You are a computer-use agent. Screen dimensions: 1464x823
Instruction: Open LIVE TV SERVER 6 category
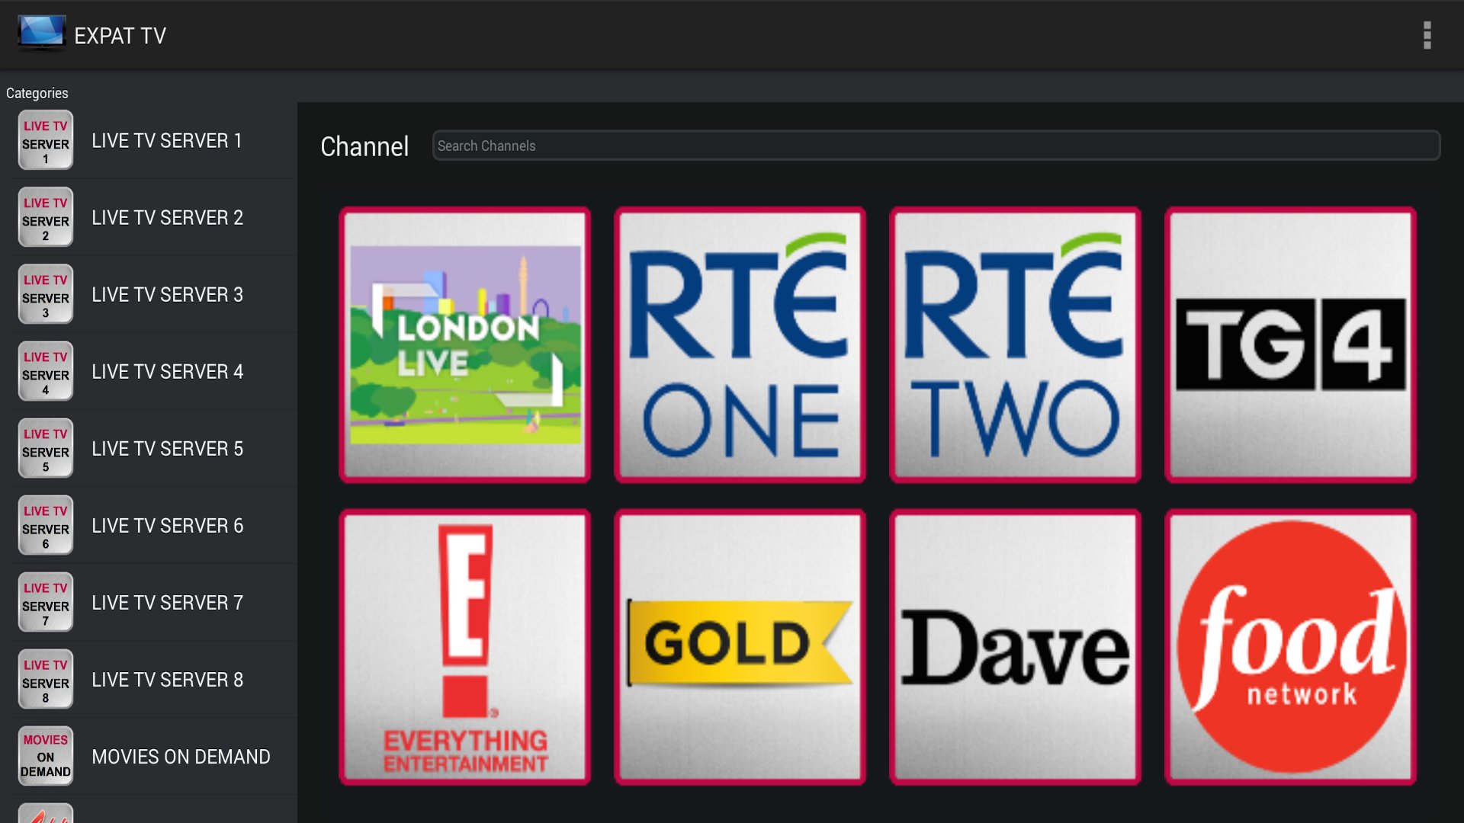pos(167,525)
